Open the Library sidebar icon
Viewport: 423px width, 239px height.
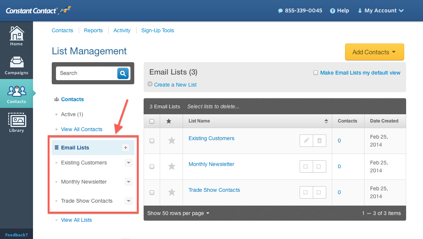click(x=16, y=122)
